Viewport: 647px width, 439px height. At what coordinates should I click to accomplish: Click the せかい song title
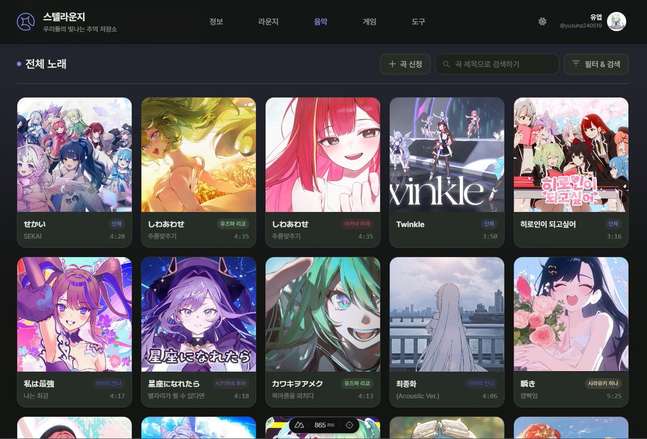click(x=36, y=224)
